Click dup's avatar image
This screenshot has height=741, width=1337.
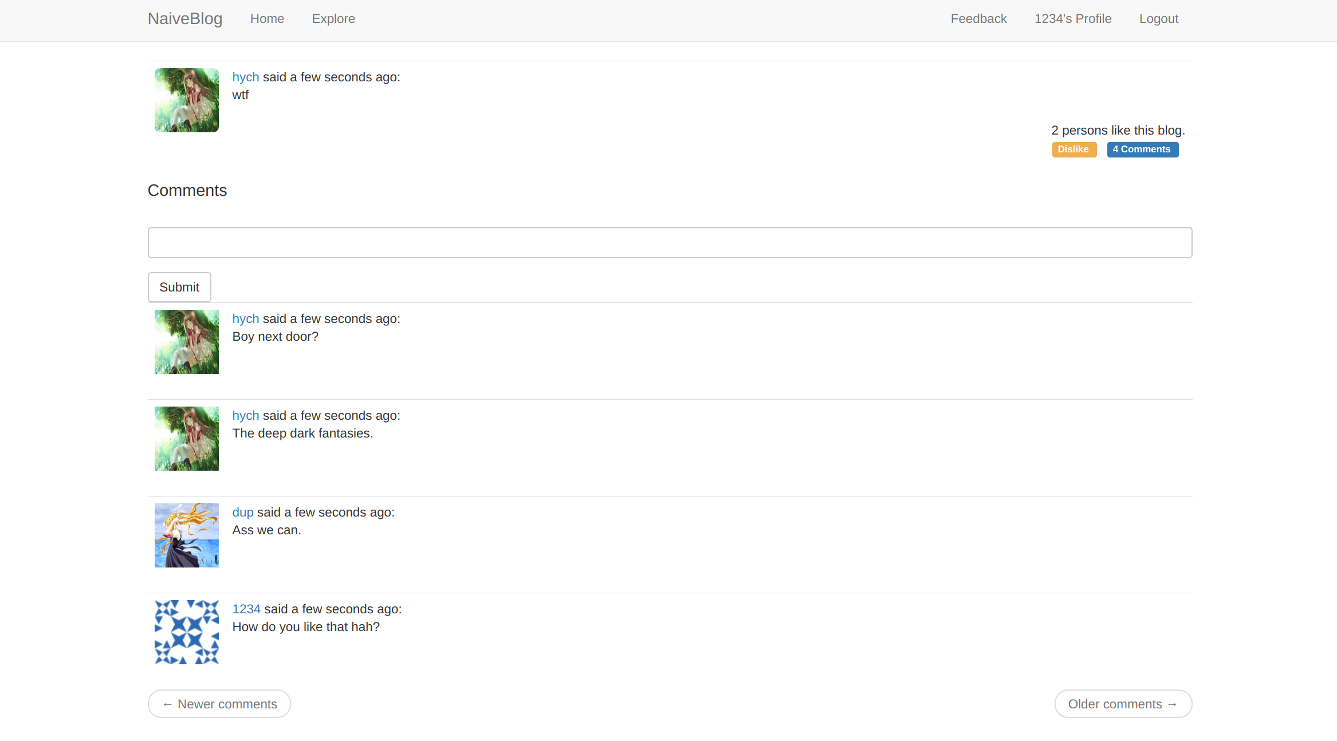[186, 535]
